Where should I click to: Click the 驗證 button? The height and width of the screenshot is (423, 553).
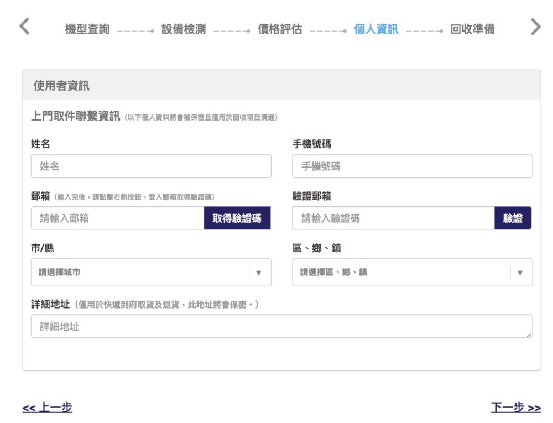pos(513,218)
